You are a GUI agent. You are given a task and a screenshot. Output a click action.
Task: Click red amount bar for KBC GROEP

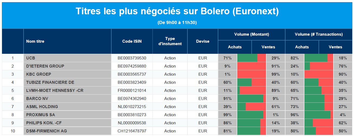click(x=252, y=74)
